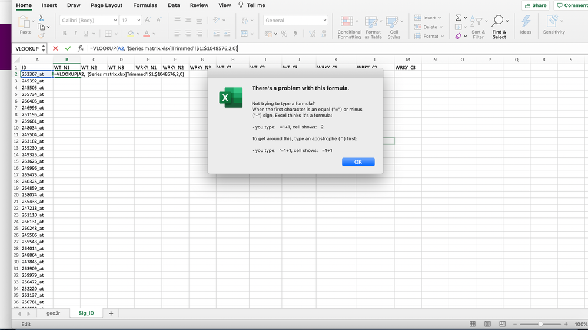Align text to top

pyautogui.click(x=177, y=20)
